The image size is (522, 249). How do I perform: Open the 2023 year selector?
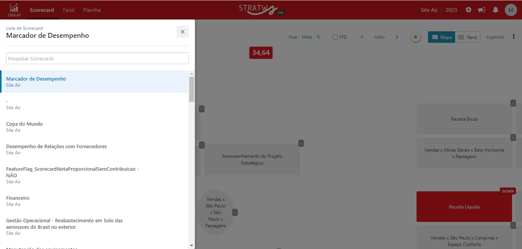coord(451,10)
